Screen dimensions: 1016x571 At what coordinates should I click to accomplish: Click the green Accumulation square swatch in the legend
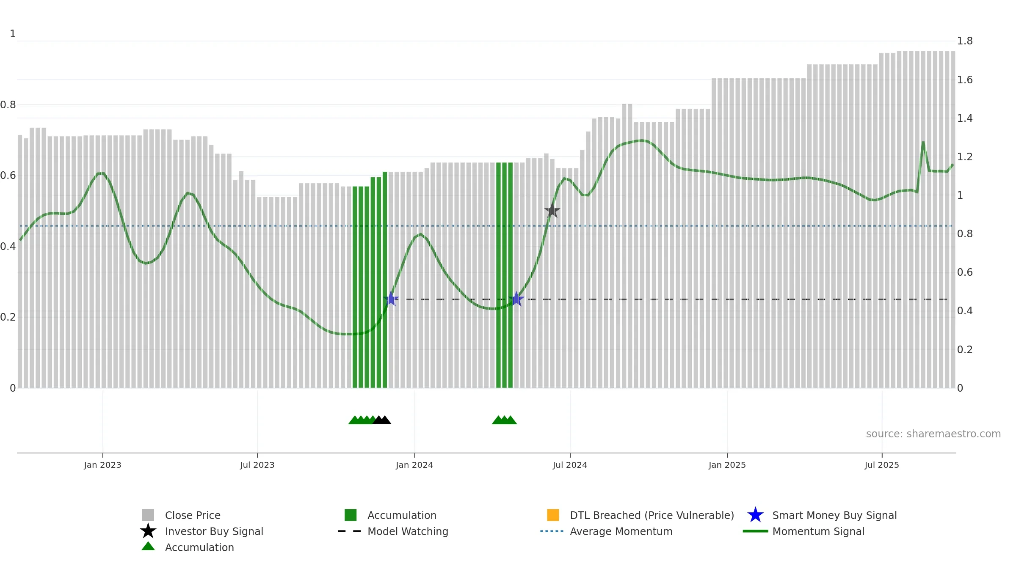click(351, 515)
